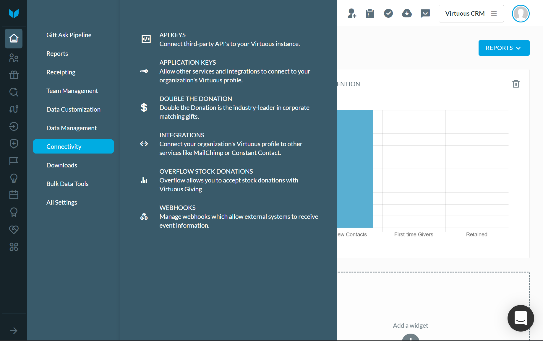Open the calendar icon in sidebar
Viewport: 543px width, 341px height.
[14, 195]
